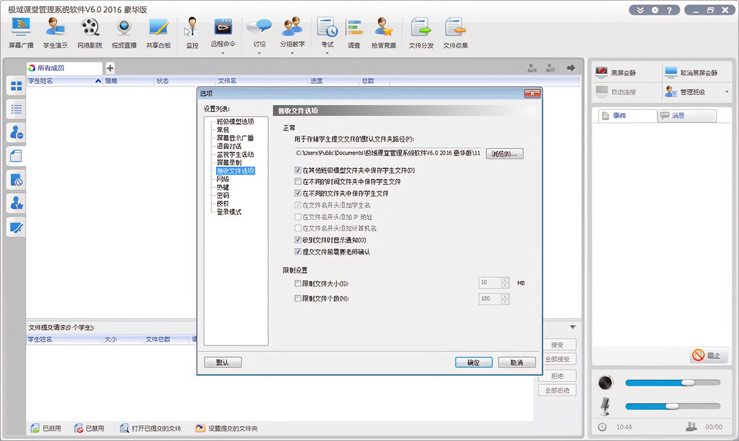The height and width of the screenshot is (441, 739).
Task: Expand the Group Teaching toolbar dropdown arrow
Action: 292,53
